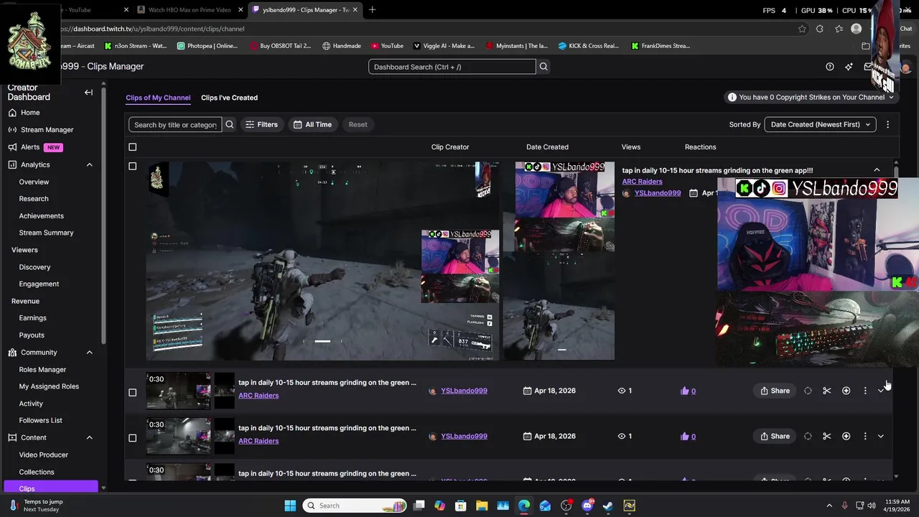
Task: Switch to the Watch HBO Max browser tab
Action: point(190,10)
